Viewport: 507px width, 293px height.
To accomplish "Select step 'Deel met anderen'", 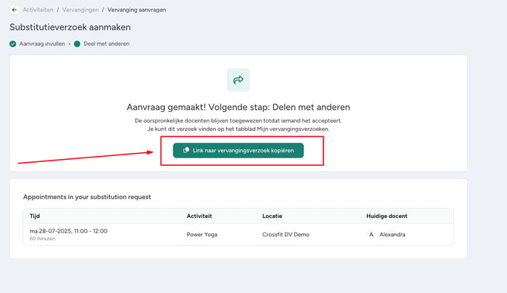I will [107, 44].
